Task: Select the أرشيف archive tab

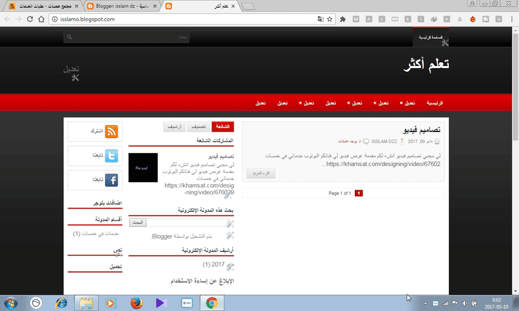Action: coord(175,126)
